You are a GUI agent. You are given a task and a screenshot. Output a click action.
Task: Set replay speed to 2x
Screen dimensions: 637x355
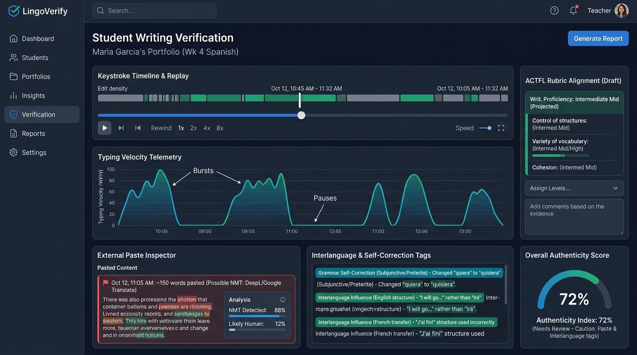(x=194, y=128)
